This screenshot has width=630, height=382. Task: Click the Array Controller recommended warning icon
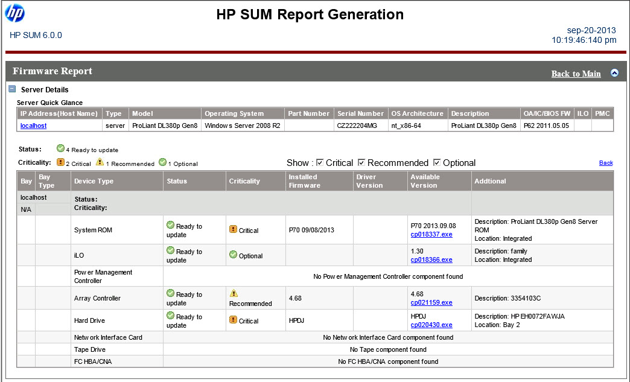click(x=234, y=293)
